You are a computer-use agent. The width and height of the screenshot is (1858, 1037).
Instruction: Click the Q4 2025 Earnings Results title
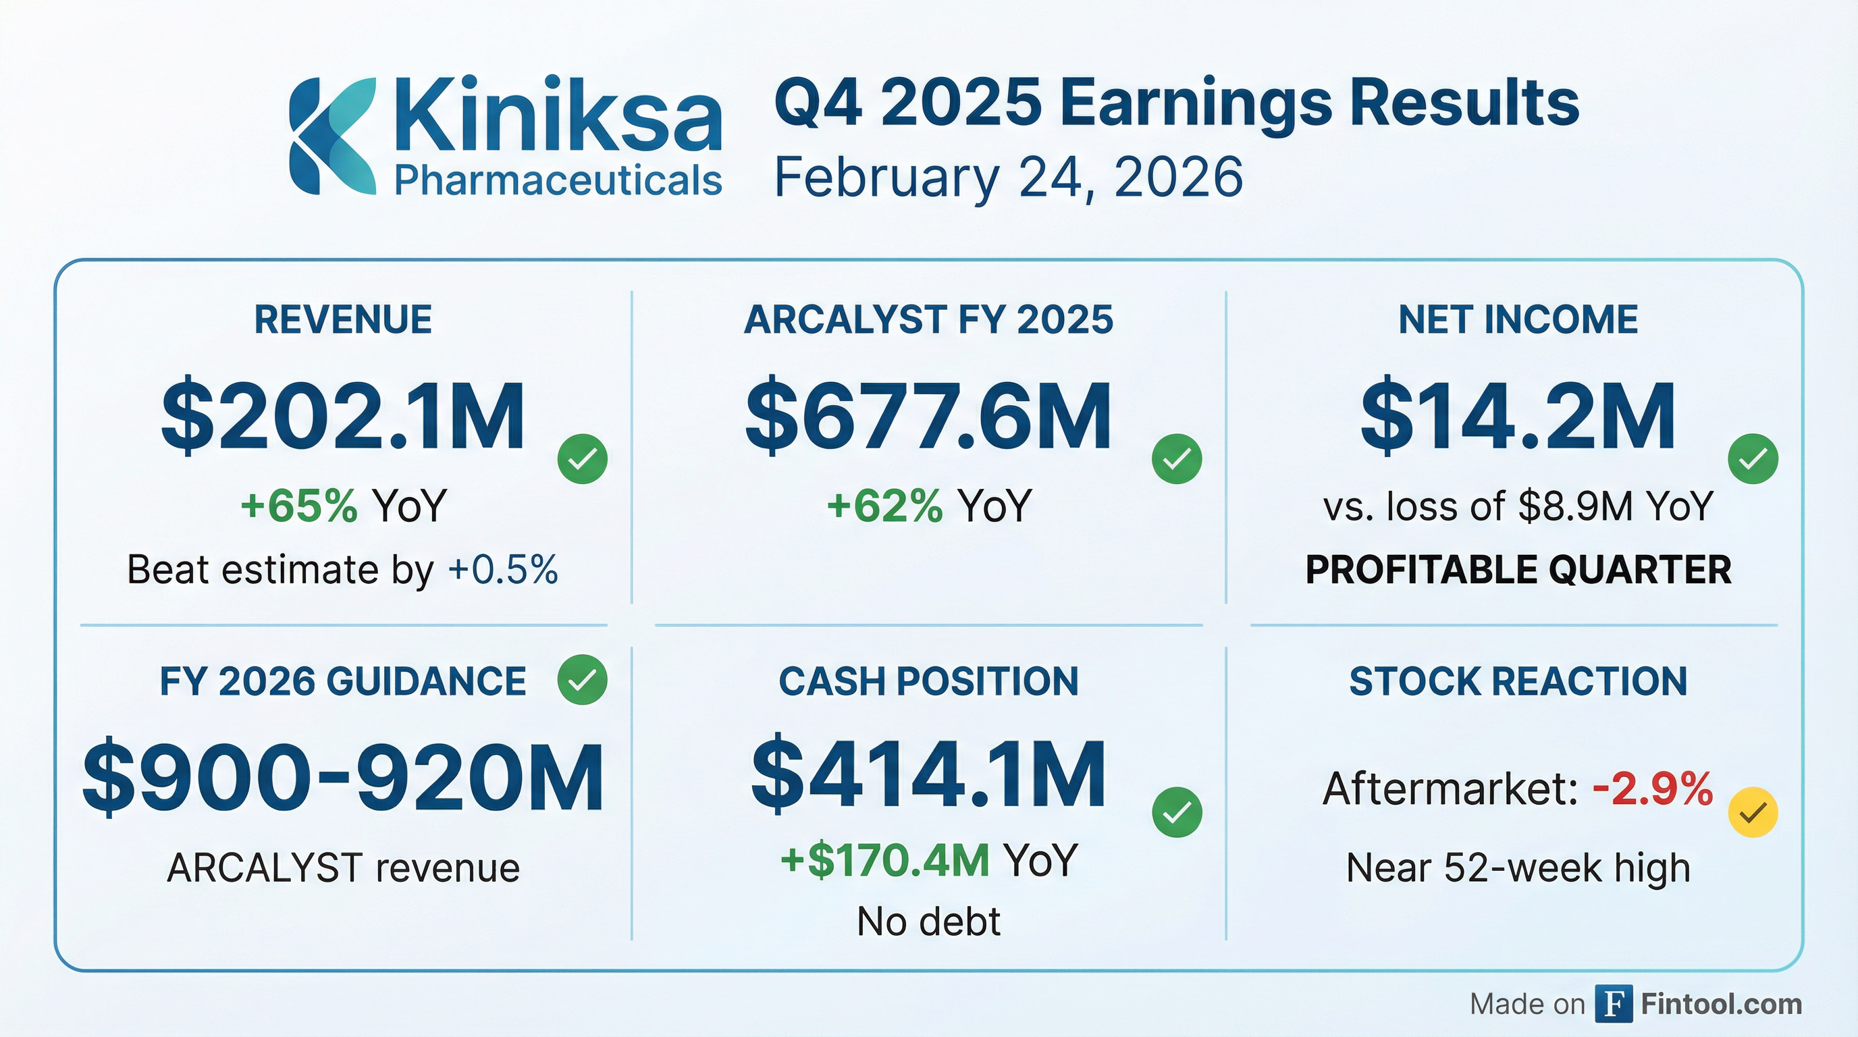tap(1176, 103)
